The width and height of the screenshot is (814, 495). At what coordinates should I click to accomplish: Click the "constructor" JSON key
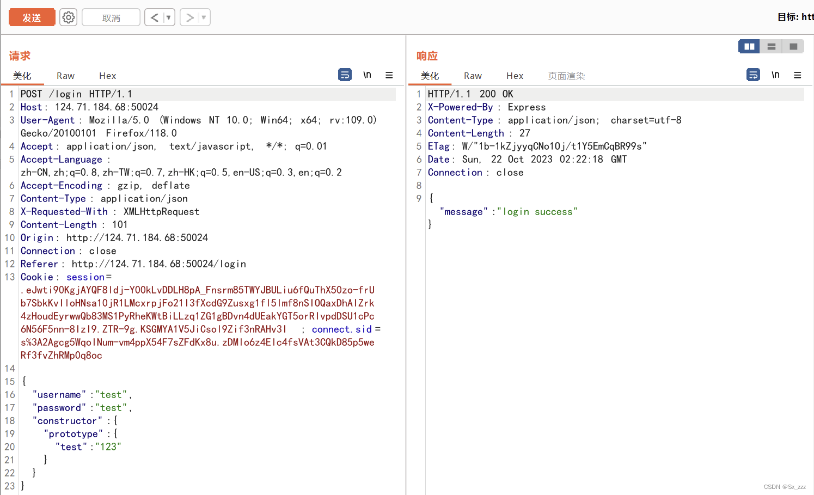click(68, 421)
